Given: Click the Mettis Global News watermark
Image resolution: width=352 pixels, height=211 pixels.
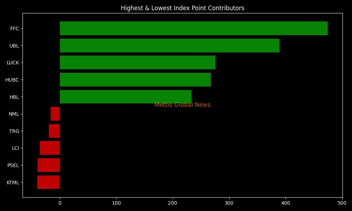Looking at the screenshot, I should (182, 105).
